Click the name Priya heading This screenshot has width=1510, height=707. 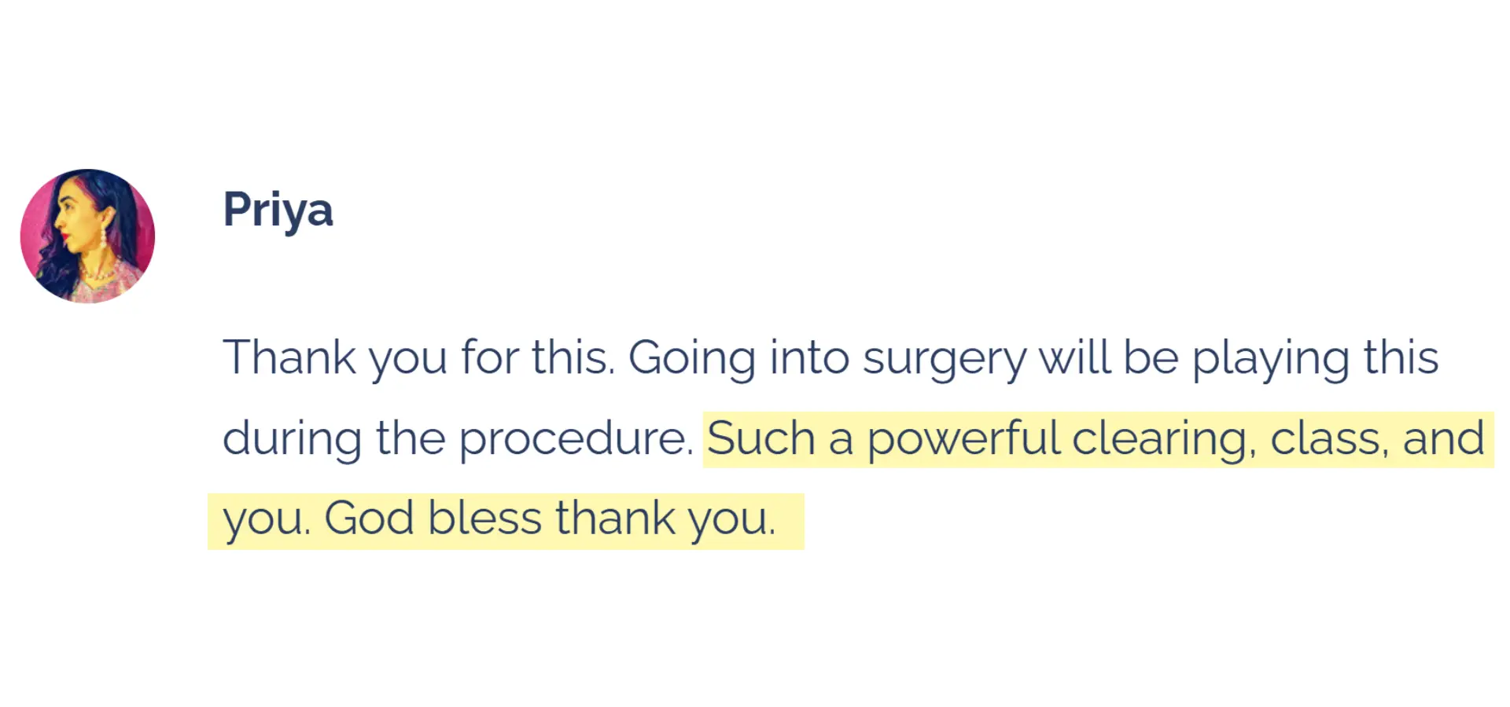pos(278,210)
